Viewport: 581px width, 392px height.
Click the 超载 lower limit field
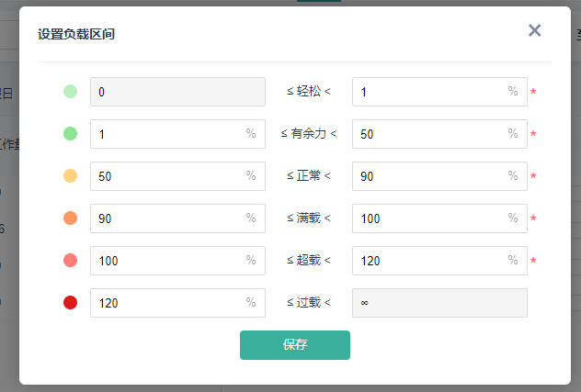tap(167, 261)
